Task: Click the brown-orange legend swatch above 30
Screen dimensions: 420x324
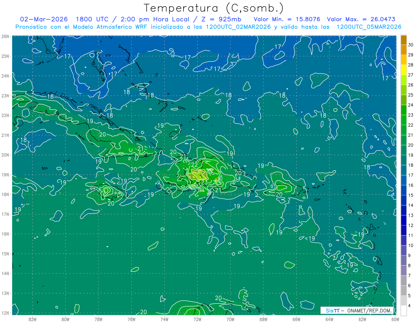Action: [404, 39]
